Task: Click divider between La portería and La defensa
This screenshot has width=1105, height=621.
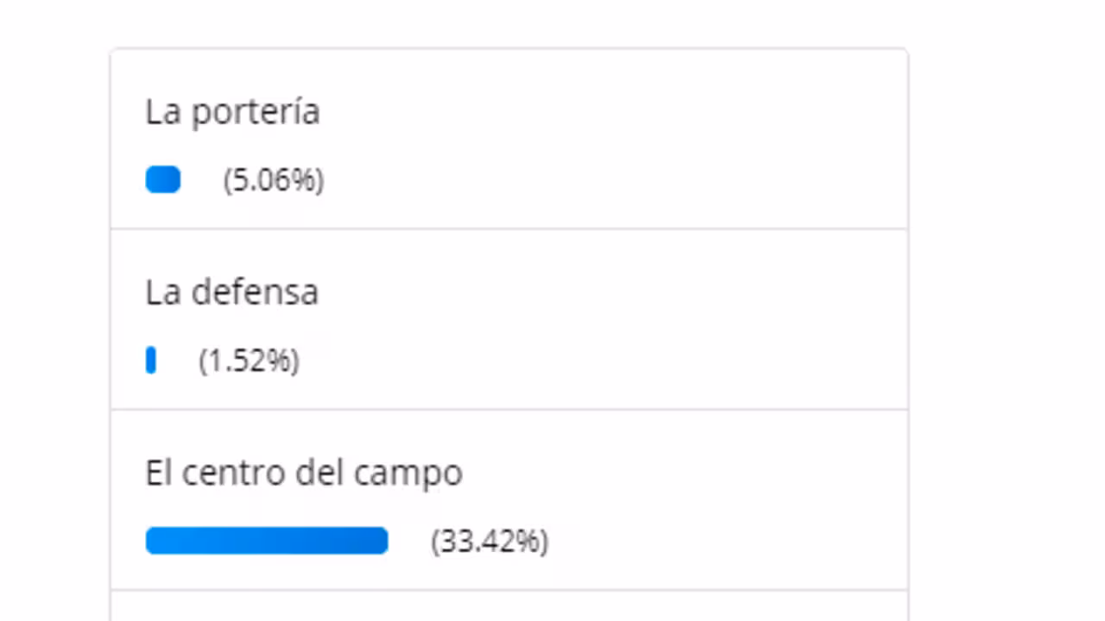Action: tap(509, 229)
